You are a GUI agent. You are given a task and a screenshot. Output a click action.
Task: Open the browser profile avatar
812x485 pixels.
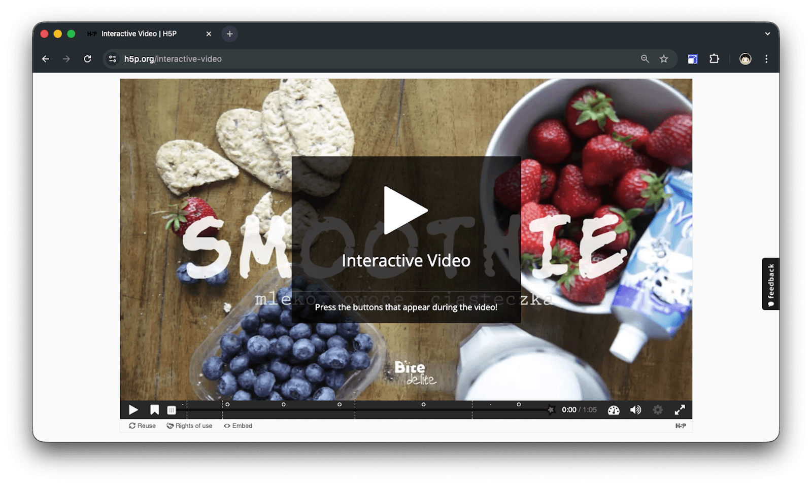(x=745, y=59)
